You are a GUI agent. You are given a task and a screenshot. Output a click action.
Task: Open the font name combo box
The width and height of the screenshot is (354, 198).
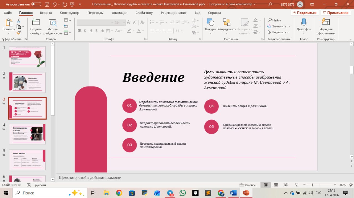pyautogui.click(x=95, y=23)
